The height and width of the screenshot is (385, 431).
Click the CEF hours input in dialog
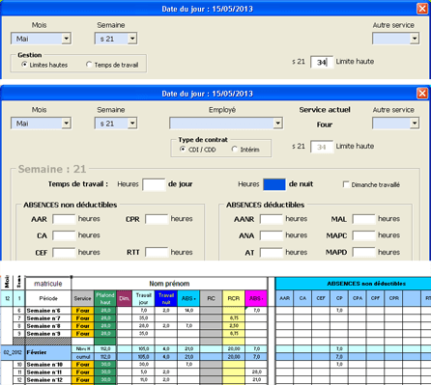pos(64,253)
